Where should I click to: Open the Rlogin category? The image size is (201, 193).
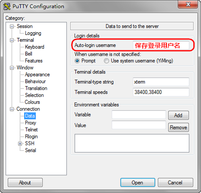pyautogui.click(x=31, y=137)
